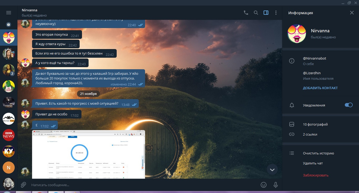359x193 pixels.
Task: Click the notifications bell icon
Action: click(292, 105)
